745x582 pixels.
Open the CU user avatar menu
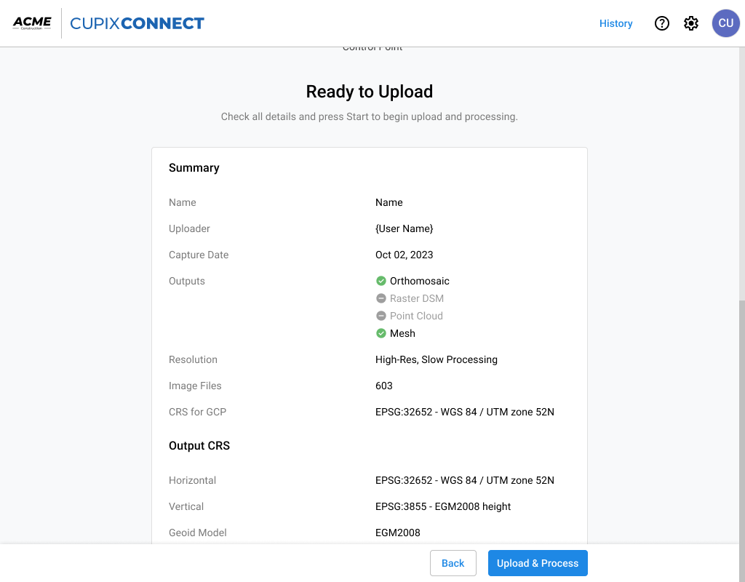pos(725,23)
